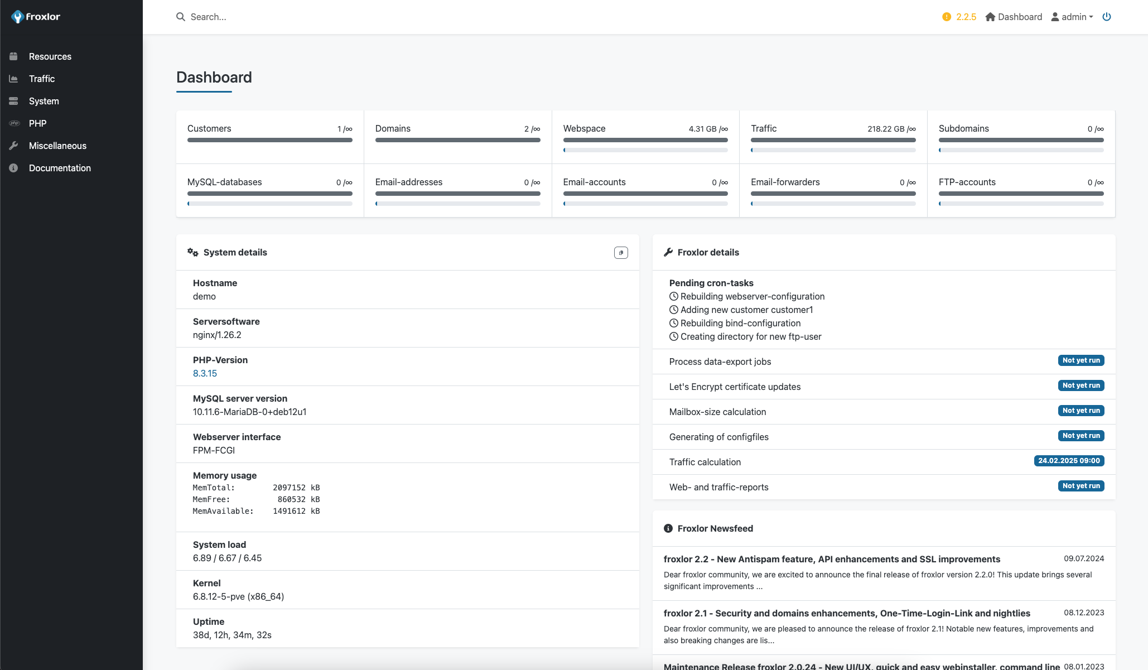Click the 24.02.2025 09:00 Traffic calculation badge
The image size is (1148, 670).
coord(1069,461)
